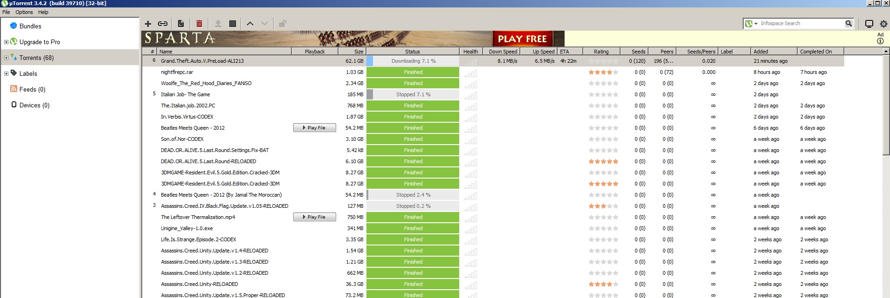Click the red Remove Torrent trash icon
890x298 pixels.
199,24
